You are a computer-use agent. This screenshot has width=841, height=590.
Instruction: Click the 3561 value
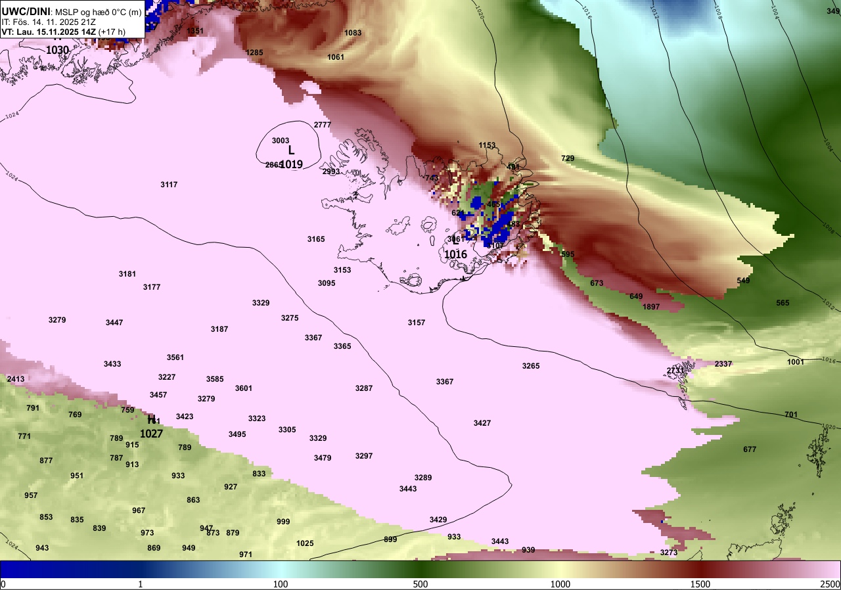point(175,357)
